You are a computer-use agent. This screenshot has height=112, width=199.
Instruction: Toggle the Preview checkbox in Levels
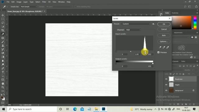[158, 52]
